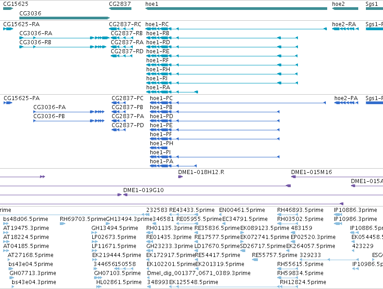Select transcript label CG3036-RB
The image size is (383, 289).
point(36,42)
